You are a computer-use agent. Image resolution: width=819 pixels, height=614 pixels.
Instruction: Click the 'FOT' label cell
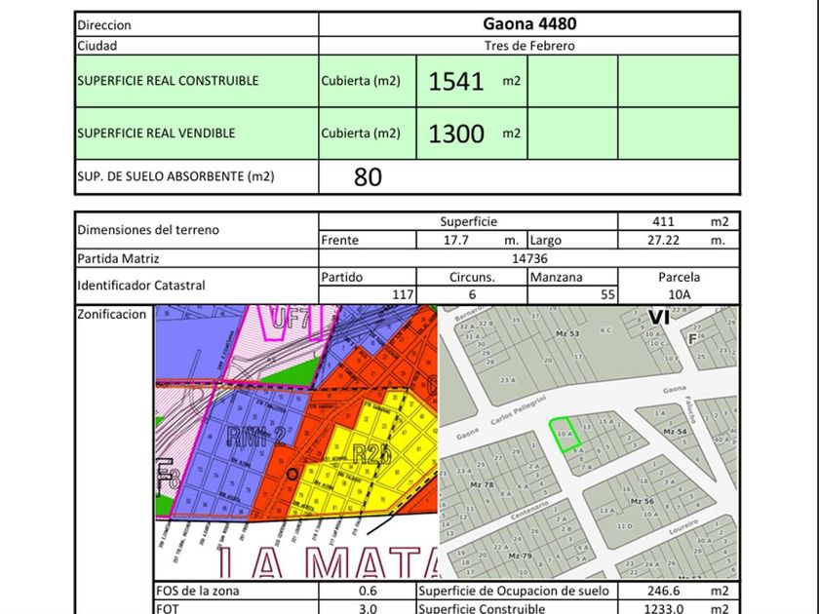pos(237,608)
